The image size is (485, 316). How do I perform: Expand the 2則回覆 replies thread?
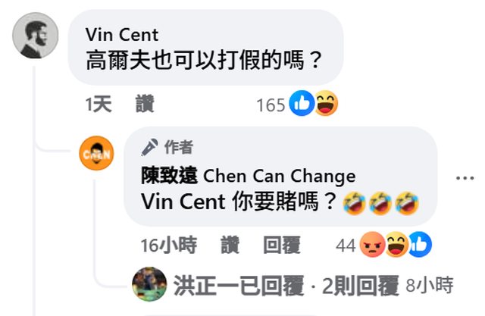coord(361,286)
